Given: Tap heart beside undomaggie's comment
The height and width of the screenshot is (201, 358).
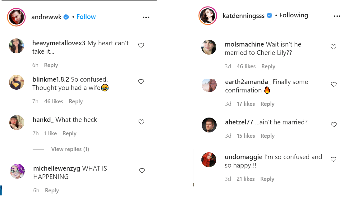Looking at the screenshot, I should pos(333,159).
